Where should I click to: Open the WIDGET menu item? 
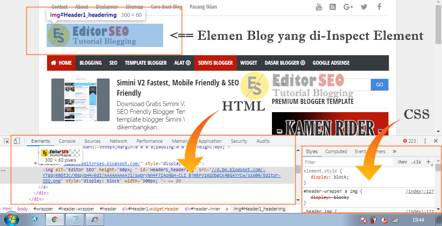(249, 63)
